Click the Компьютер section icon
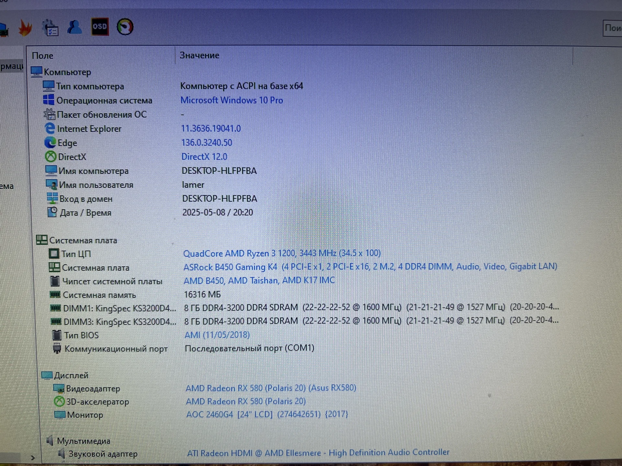This screenshot has height=466, width=622. (x=37, y=72)
